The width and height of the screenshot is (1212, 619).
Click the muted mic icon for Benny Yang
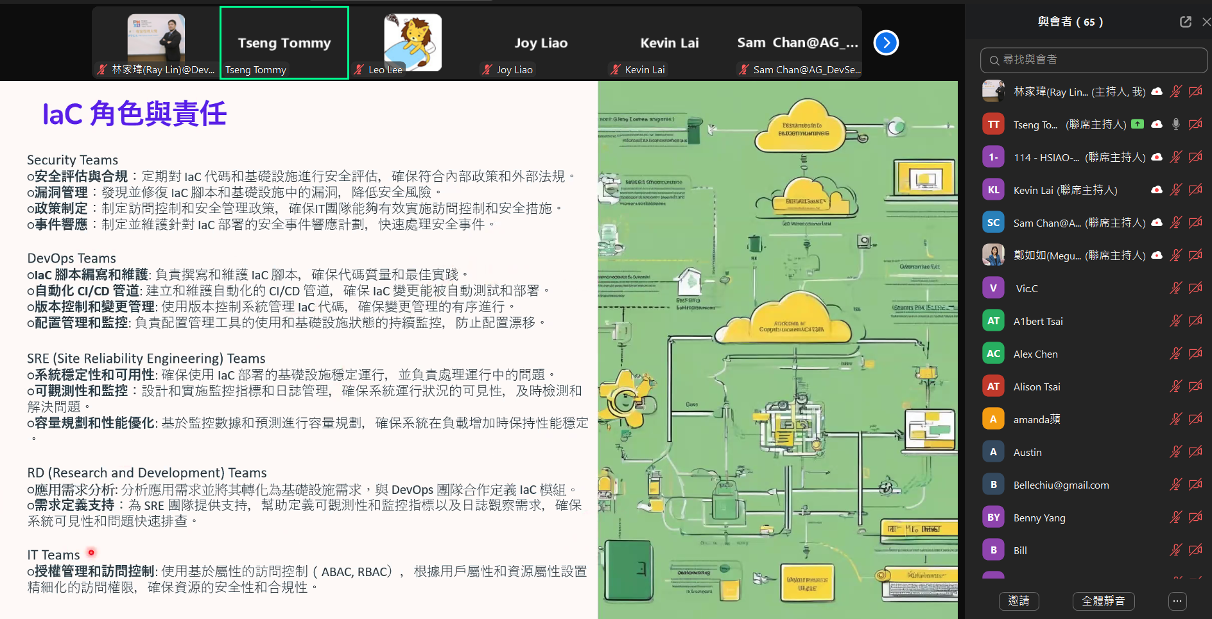(1175, 518)
